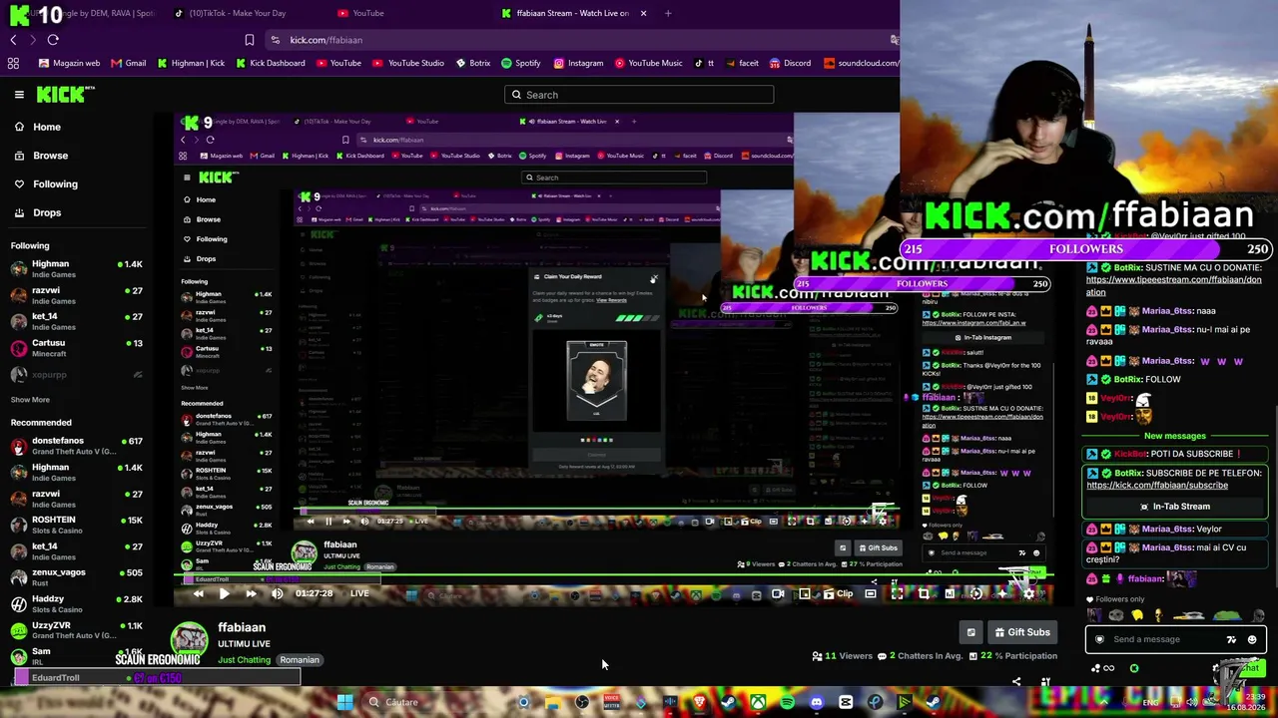Open Spotify from the taskbar
This screenshot has height=718, width=1278.
coord(788,702)
